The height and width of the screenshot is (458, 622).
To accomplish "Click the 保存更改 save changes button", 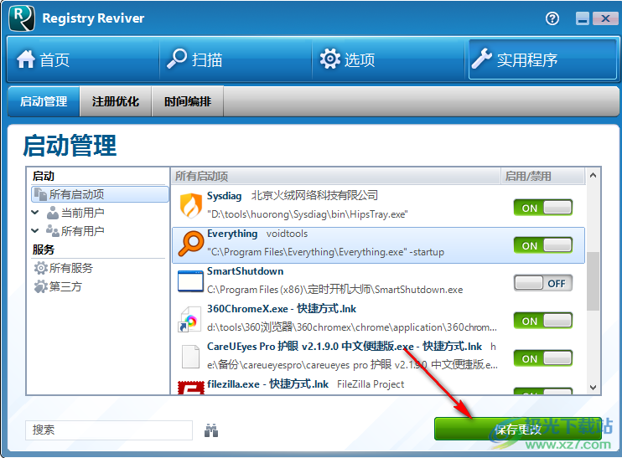I will tap(518, 429).
